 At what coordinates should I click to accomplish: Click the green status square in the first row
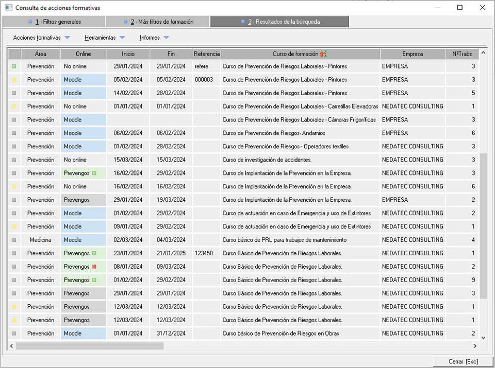(x=14, y=66)
